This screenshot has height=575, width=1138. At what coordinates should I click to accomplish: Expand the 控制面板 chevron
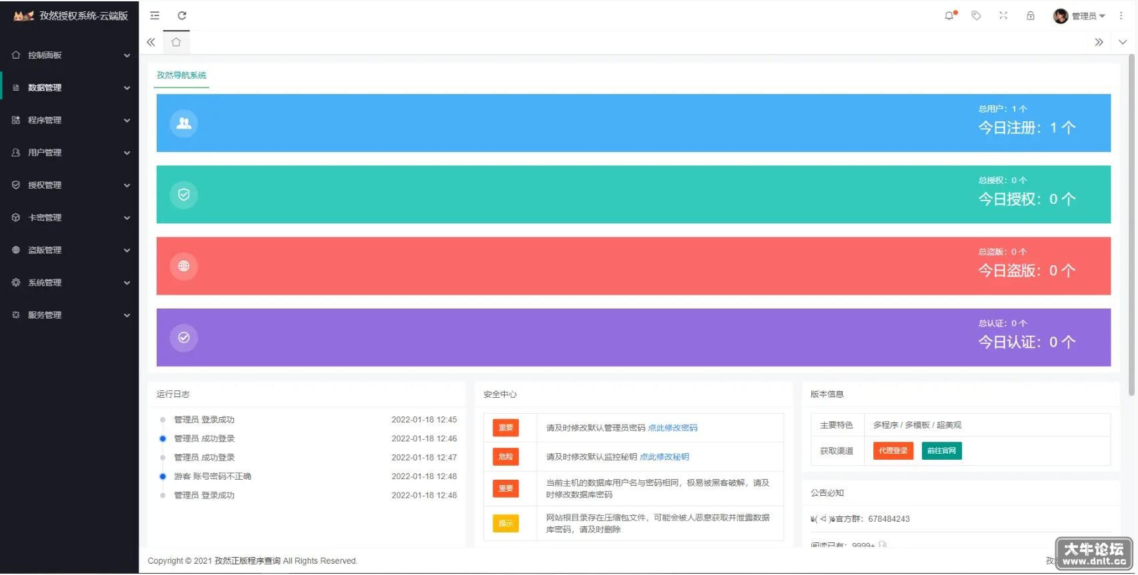click(x=127, y=55)
